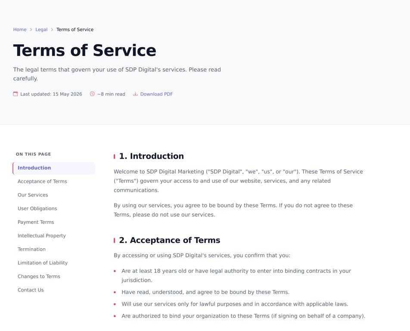Click the download icon before Download PDF
Viewport: 410px width, 331px height.
click(135, 94)
